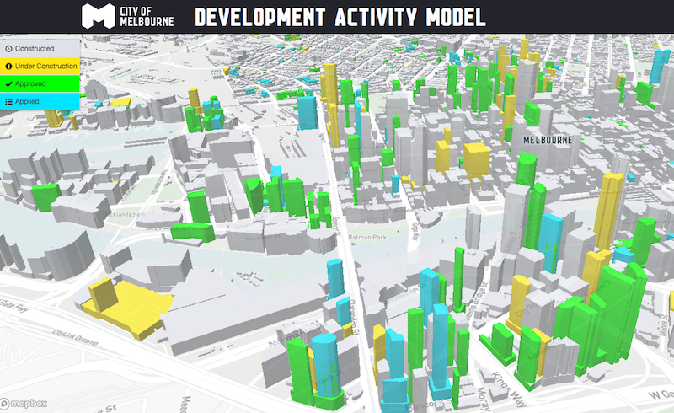Click the checkmark icon beside Approved
The width and height of the screenshot is (674, 413).
[8, 83]
